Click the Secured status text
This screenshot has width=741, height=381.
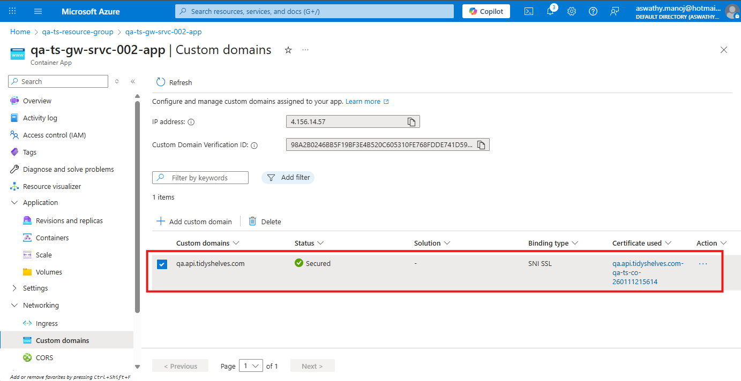click(318, 263)
